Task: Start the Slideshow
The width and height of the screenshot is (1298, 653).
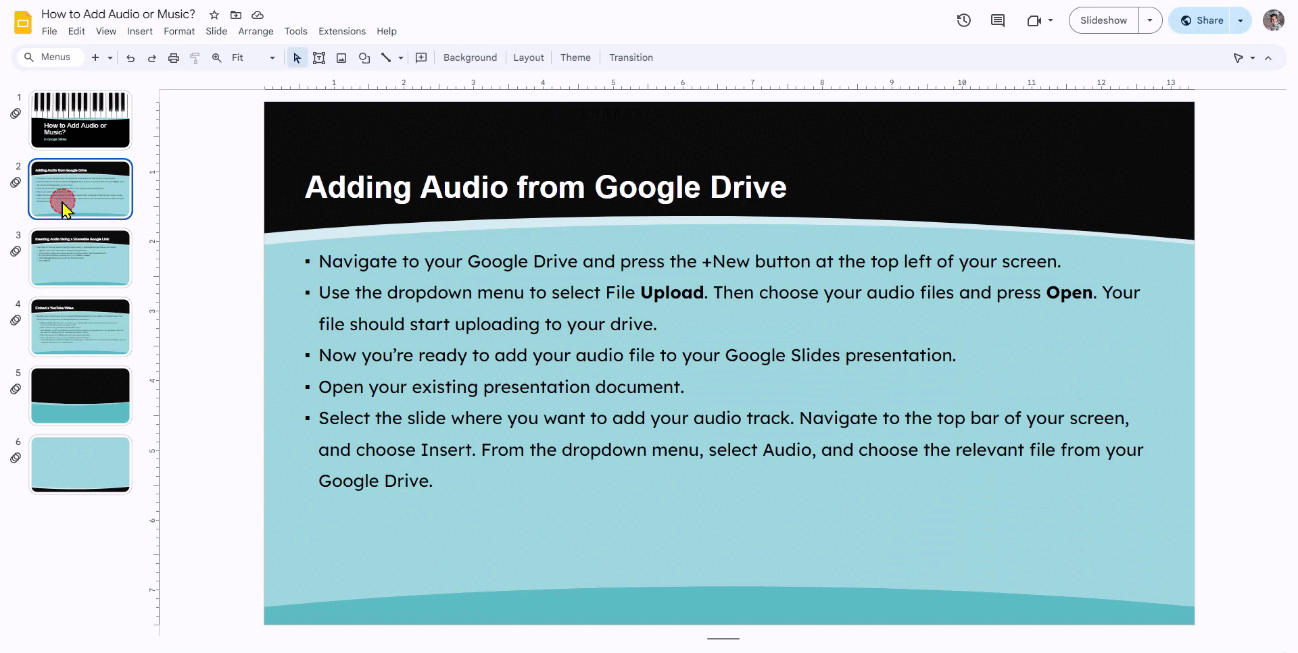Action: (1103, 20)
